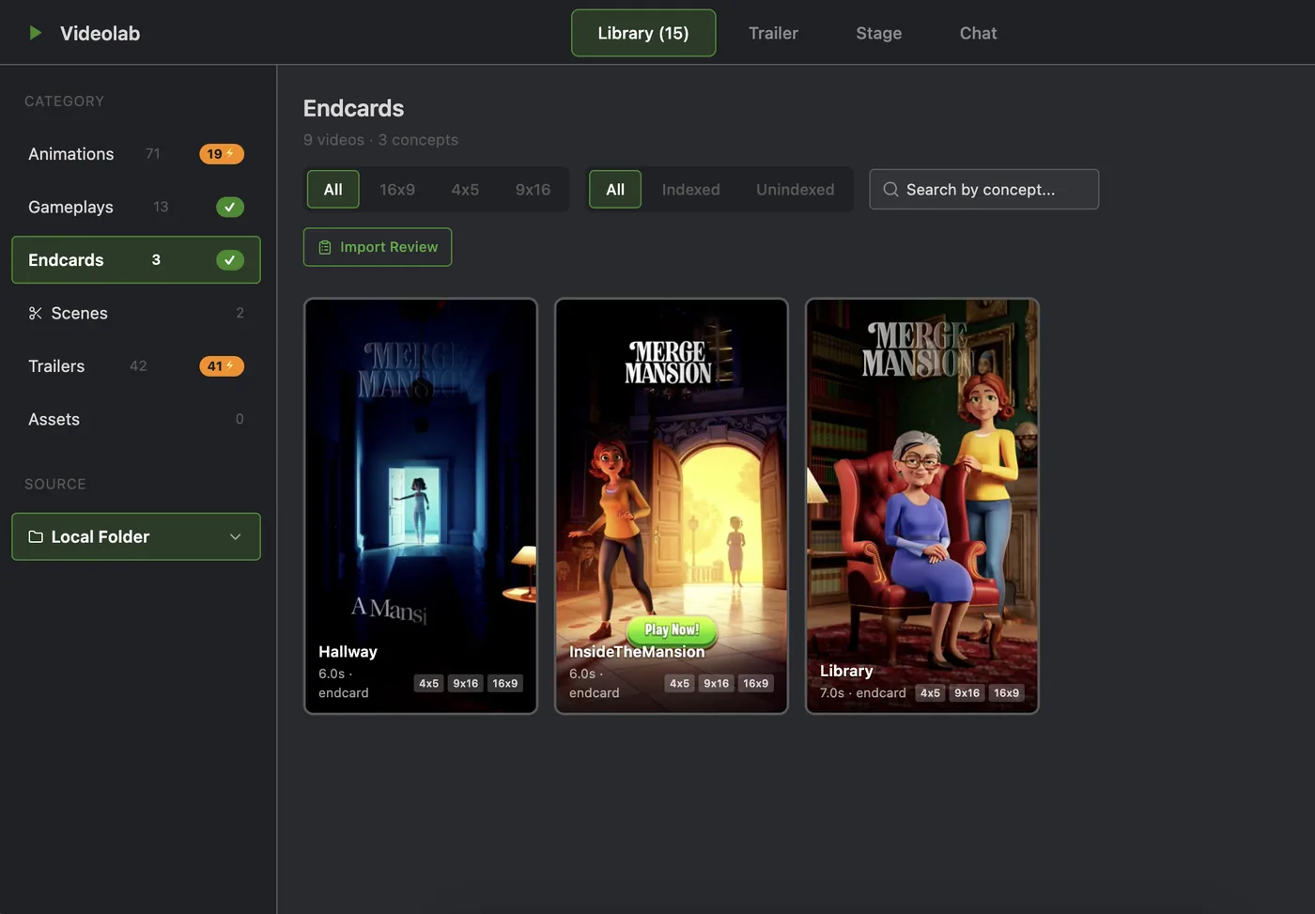Click the orange 19 badge on Animations
The height and width of the screenshot is (914, 1315).
[x=222, y=154]
